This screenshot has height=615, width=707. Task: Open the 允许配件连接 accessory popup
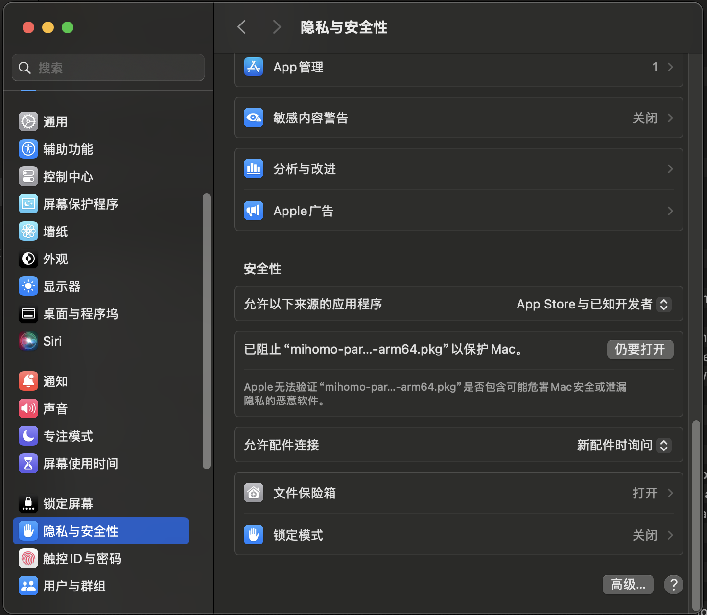pos(663,445)
